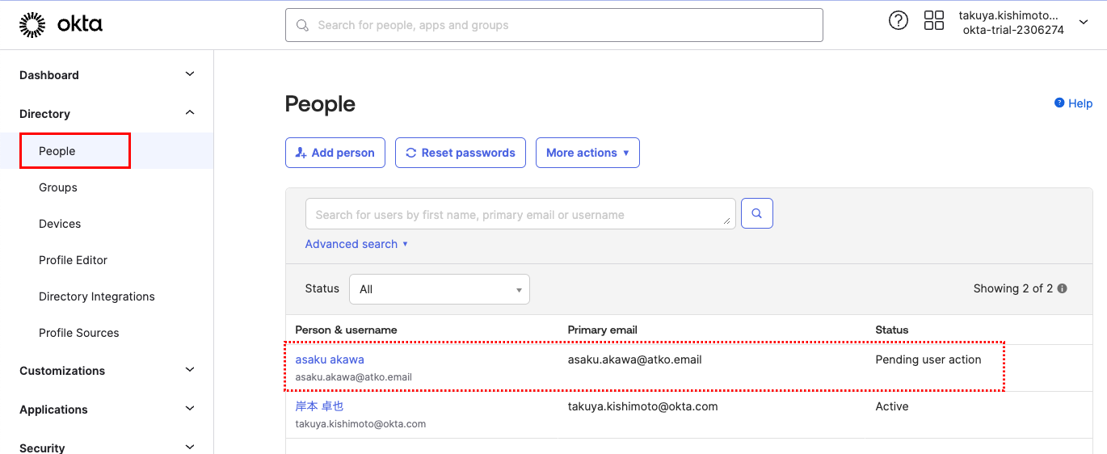This screenshot has height=454, width=1107.
Task: Click the Okta logo
Action: click(x=61, y=25)
